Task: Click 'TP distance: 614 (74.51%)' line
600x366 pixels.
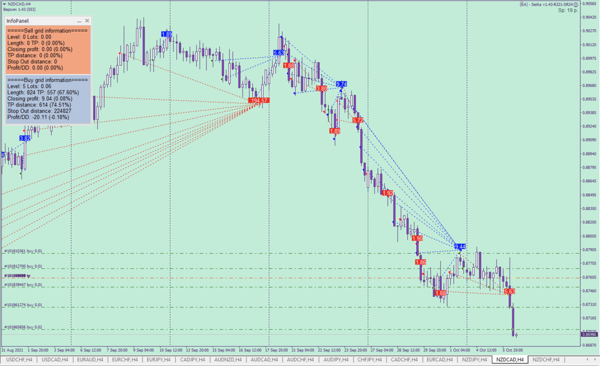Action: [39, 105]
